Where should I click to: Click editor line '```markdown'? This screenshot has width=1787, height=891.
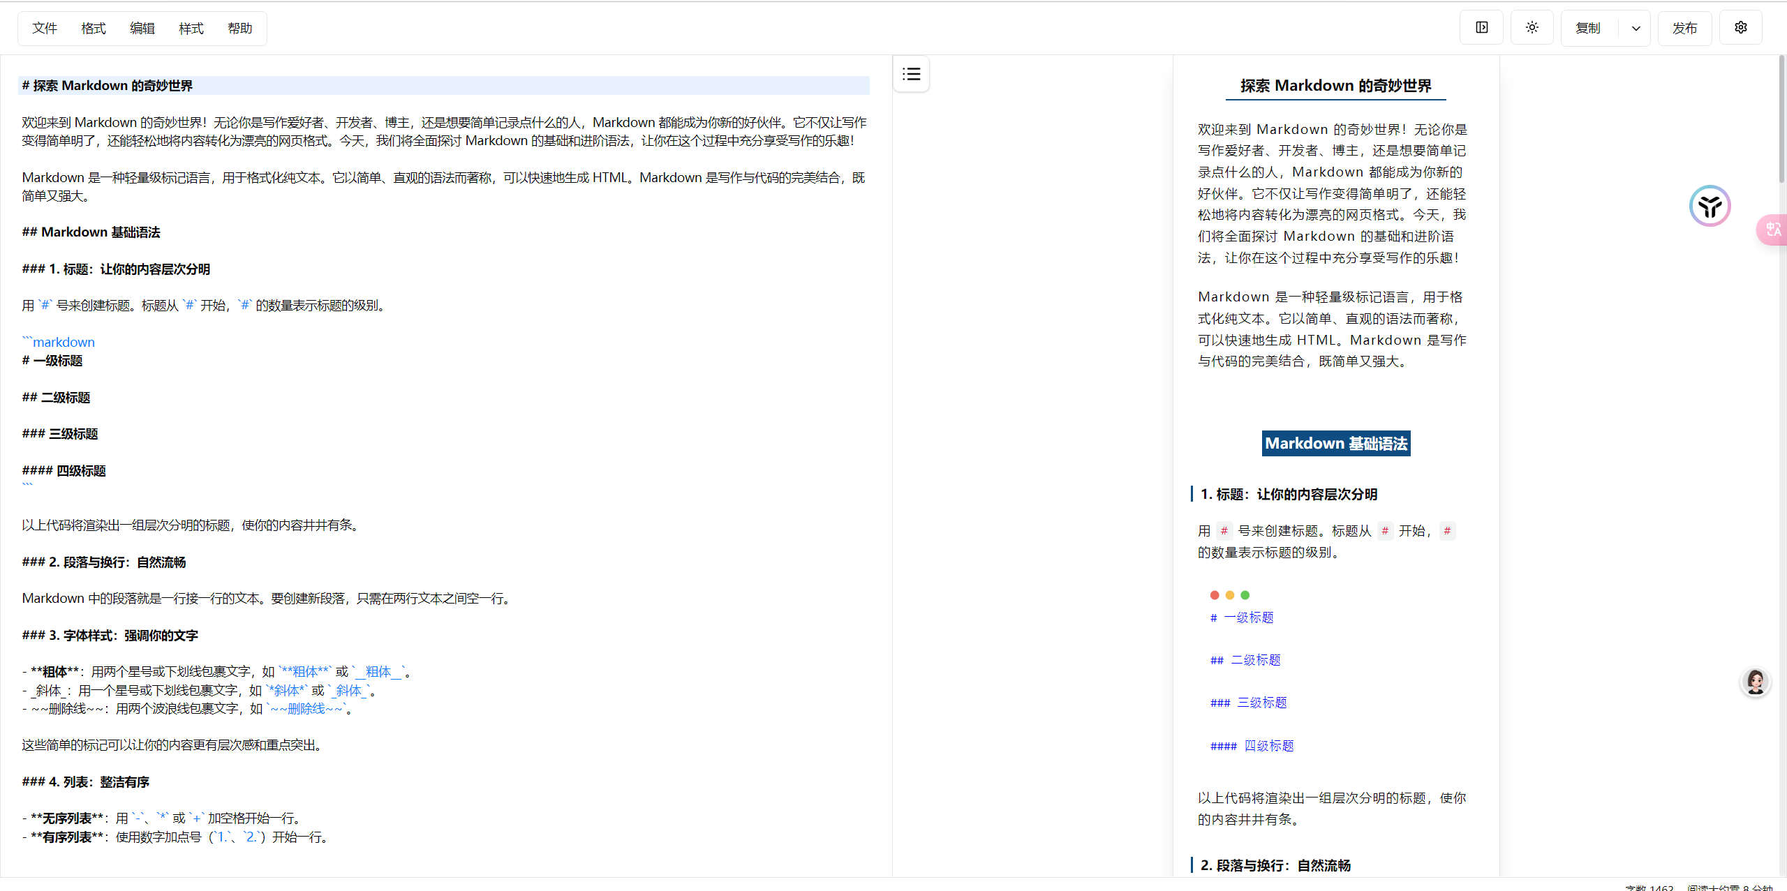pyautogui.click(x=59, y=342)
